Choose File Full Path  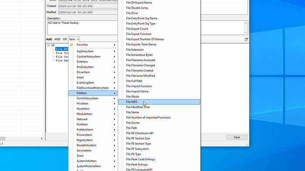click(x=159, y=81)
